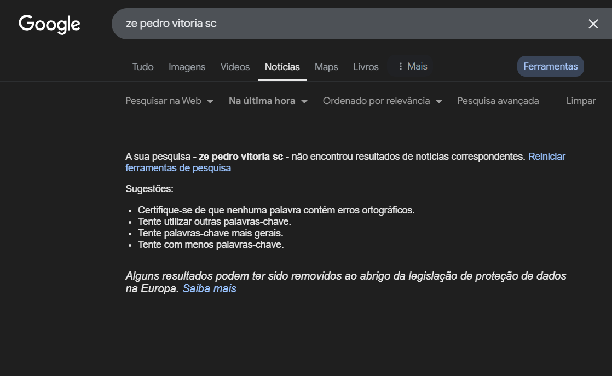612x376 pixels.
Task: Click 'Tente utilizar outras palavras-chave.' suggestion
Action: (215, 222)
